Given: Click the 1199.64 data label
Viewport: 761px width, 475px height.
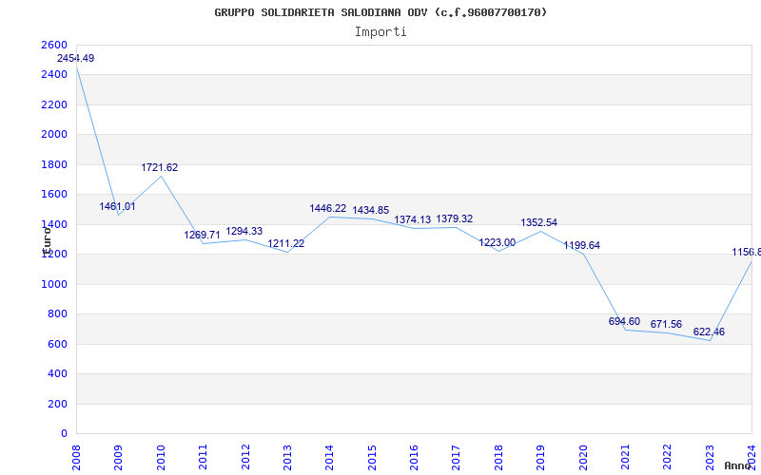Looking at the screenshot, I should click(x=581, y=246).
